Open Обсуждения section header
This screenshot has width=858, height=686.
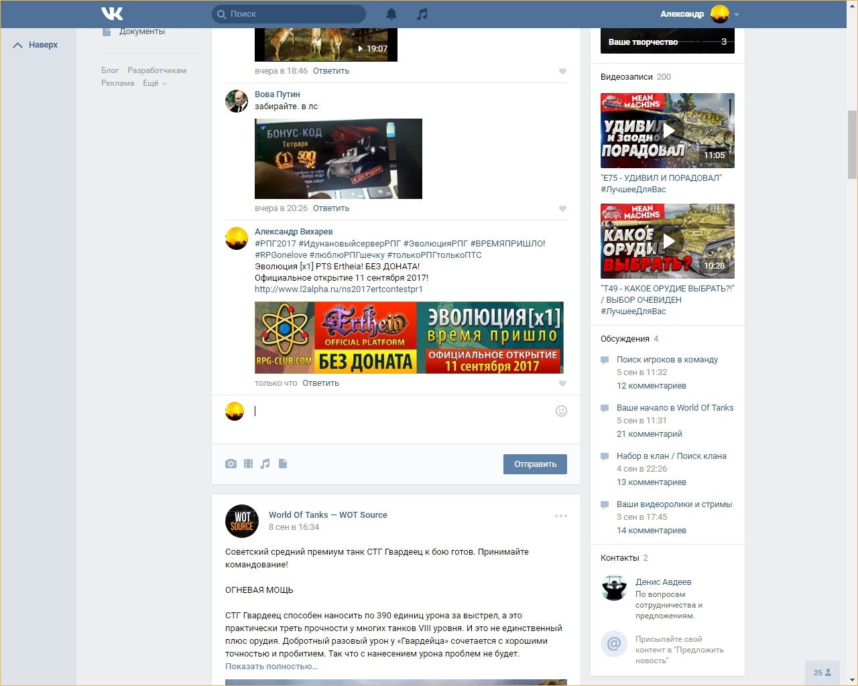coord(629,339)
